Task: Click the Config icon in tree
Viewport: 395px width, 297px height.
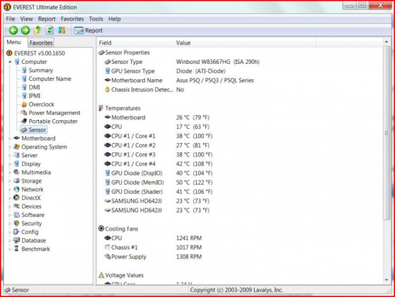Action: (x=17, y=232)
